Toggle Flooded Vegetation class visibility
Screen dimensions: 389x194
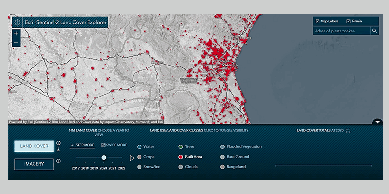point(241,147)
